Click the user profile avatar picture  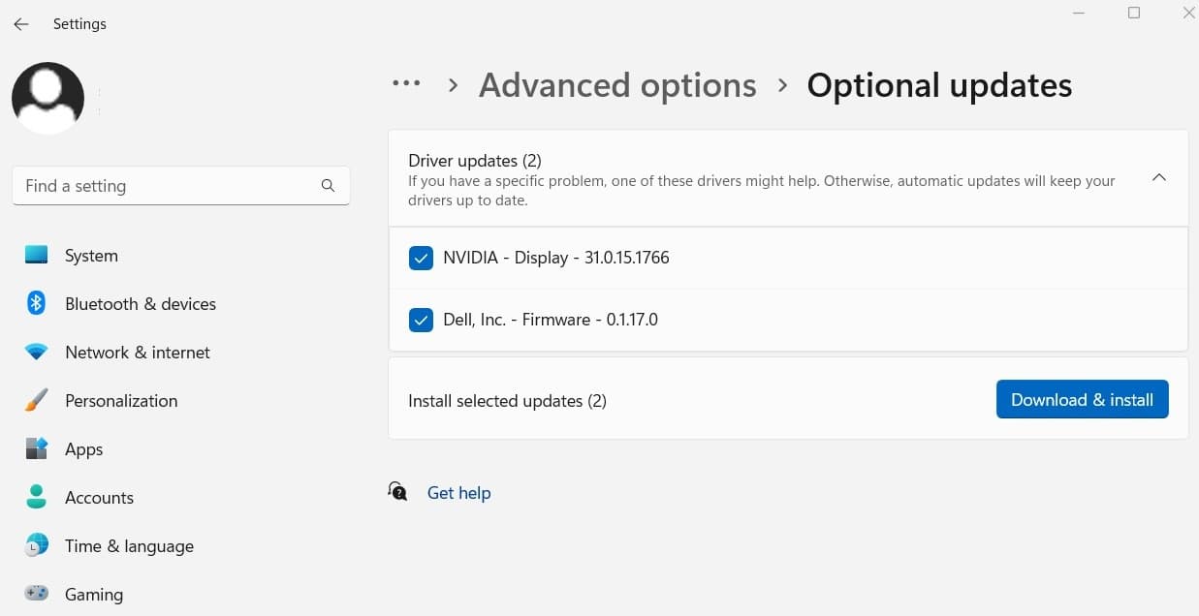pos(47,98)
